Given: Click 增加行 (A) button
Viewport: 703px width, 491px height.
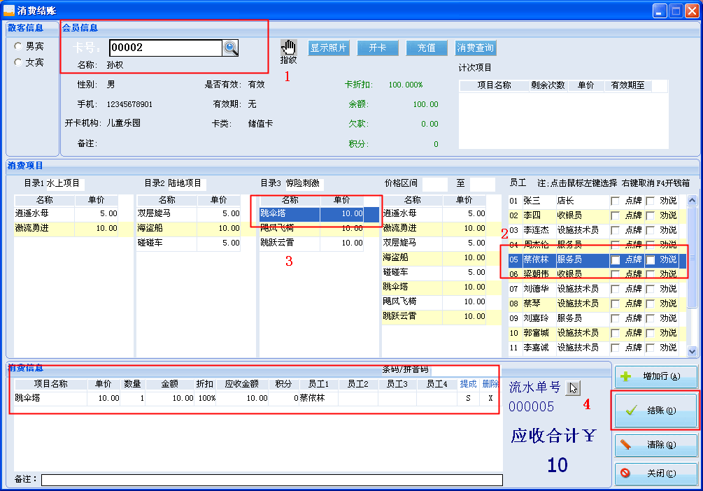Looking at the screenshot, I should coord(655,376).
